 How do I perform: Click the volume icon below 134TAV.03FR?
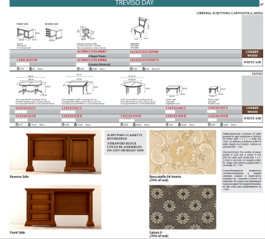pos(122,125)
